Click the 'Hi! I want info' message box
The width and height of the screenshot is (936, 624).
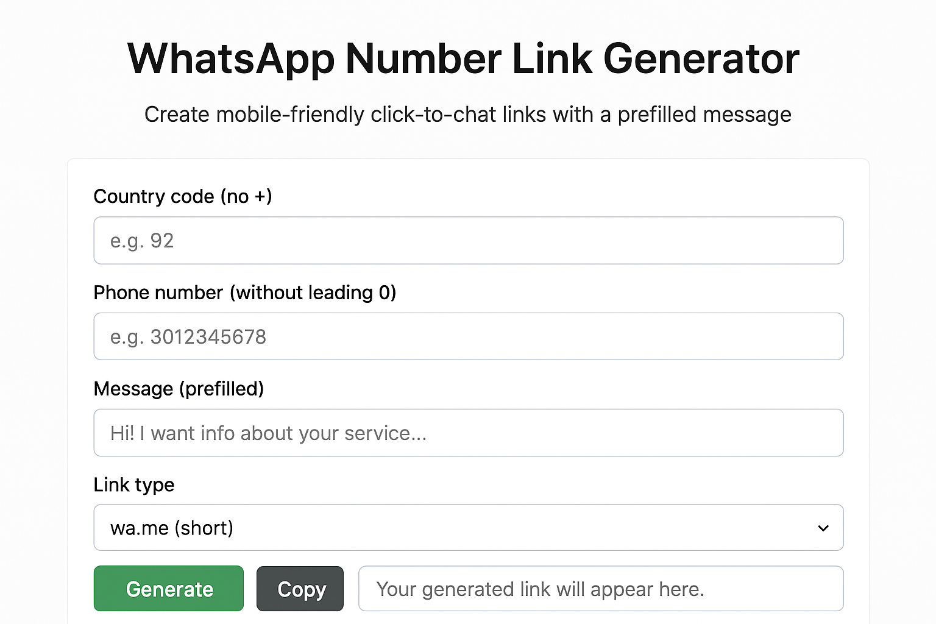point(468,433)
